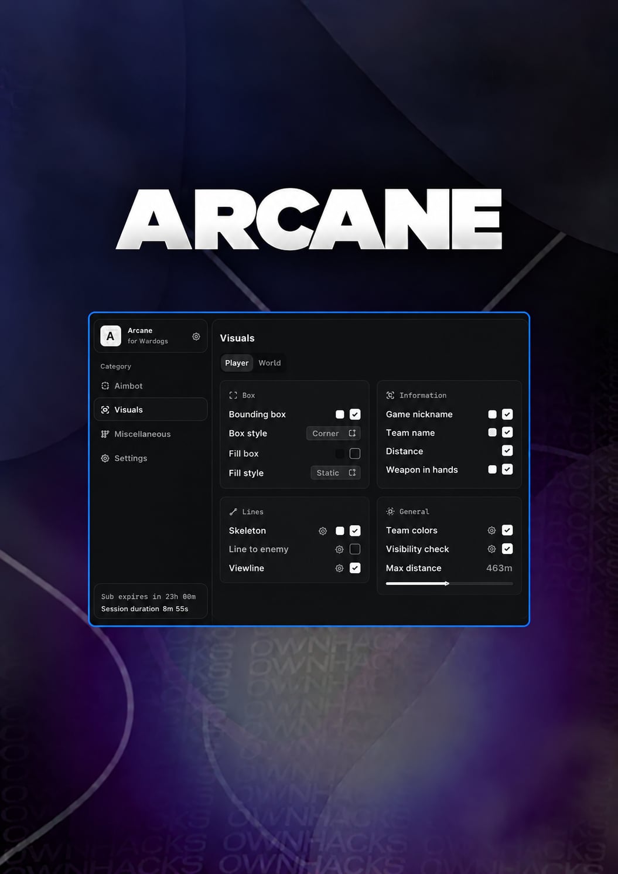Image resolution: width=618 pixels, height=874 pixels.
Task: Open the gear settings beside Arcane title
Action: [196, 336]
